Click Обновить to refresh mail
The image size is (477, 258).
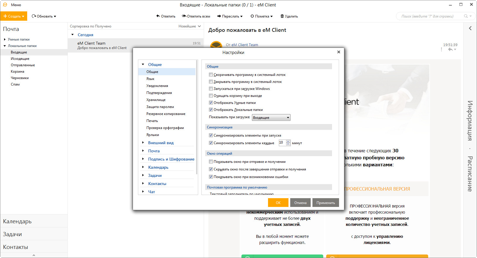[x=42, y=16]
